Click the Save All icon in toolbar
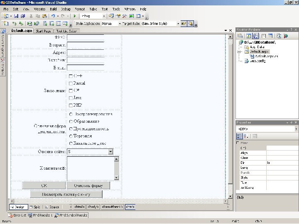Screen dimensions: 299x224 pyautogui.click(x=23, y=16)
